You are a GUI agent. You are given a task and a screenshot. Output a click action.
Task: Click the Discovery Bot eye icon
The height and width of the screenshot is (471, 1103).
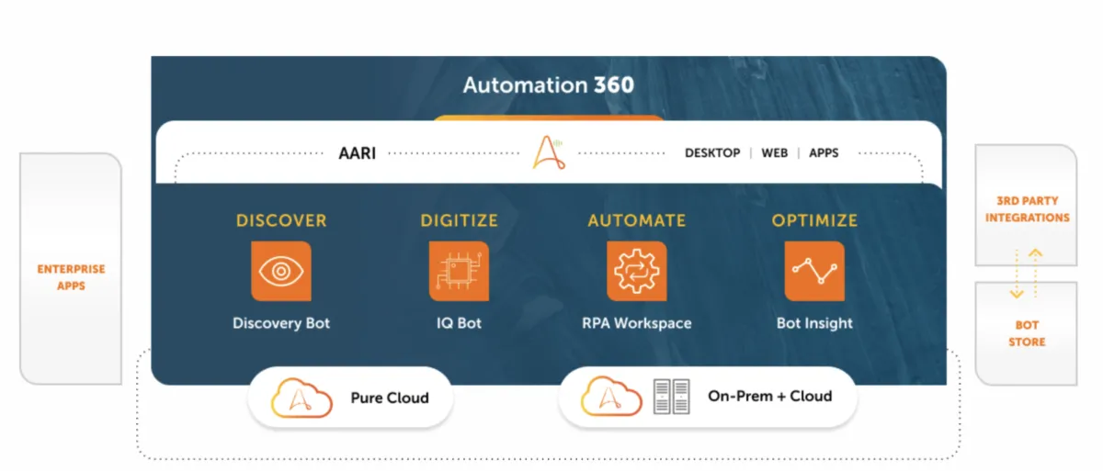(x=281, y=271)
